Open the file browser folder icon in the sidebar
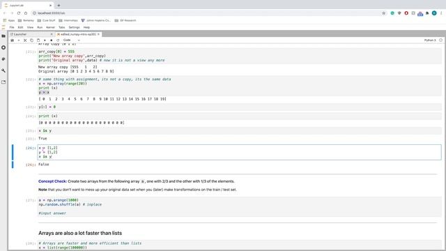 click(x=3, y=36)
